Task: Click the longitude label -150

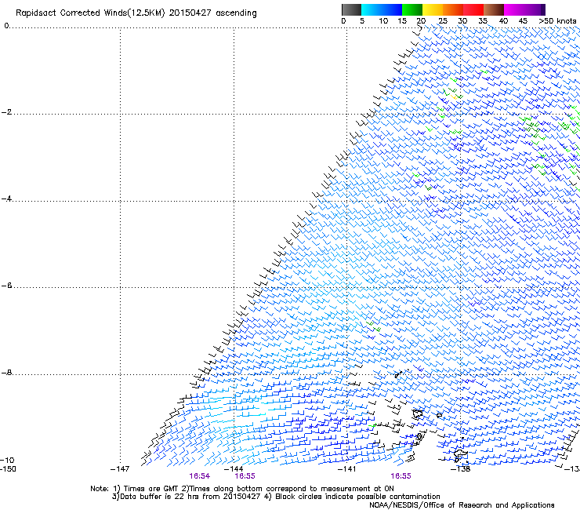Action: coord(8,468)
